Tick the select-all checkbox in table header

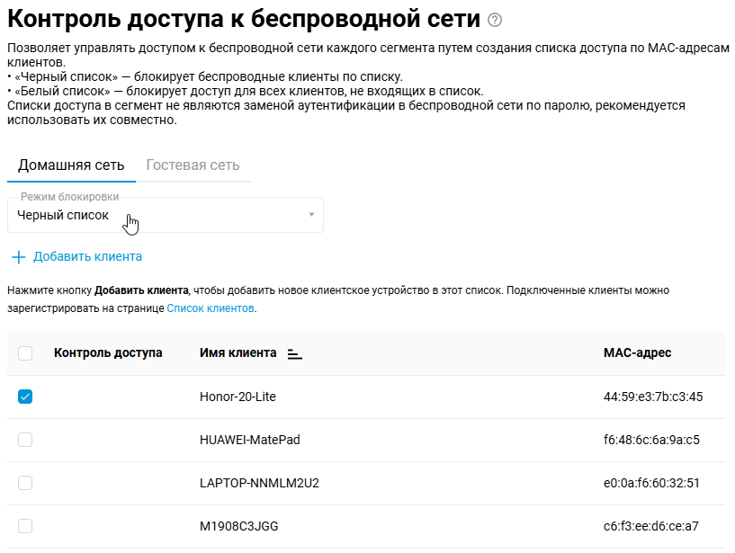point(25,353)
